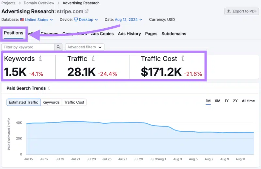Focus the Filter by keyword field
The image size is (261, 169).
pos(28,47)
